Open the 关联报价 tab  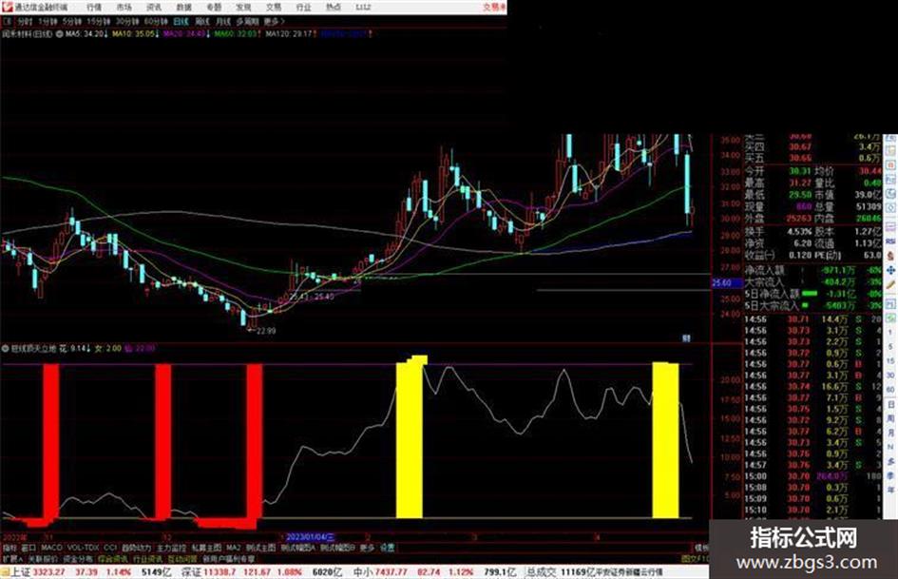click(x=43, y=558)
